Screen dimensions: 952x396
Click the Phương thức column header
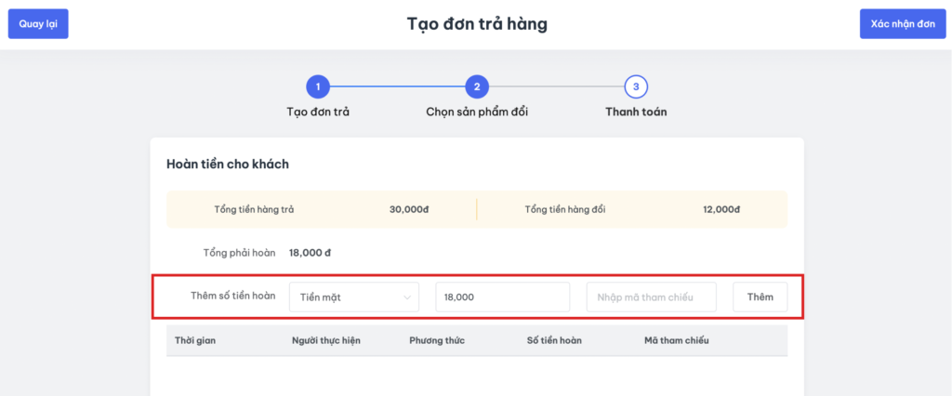click(x=437, y=340)
